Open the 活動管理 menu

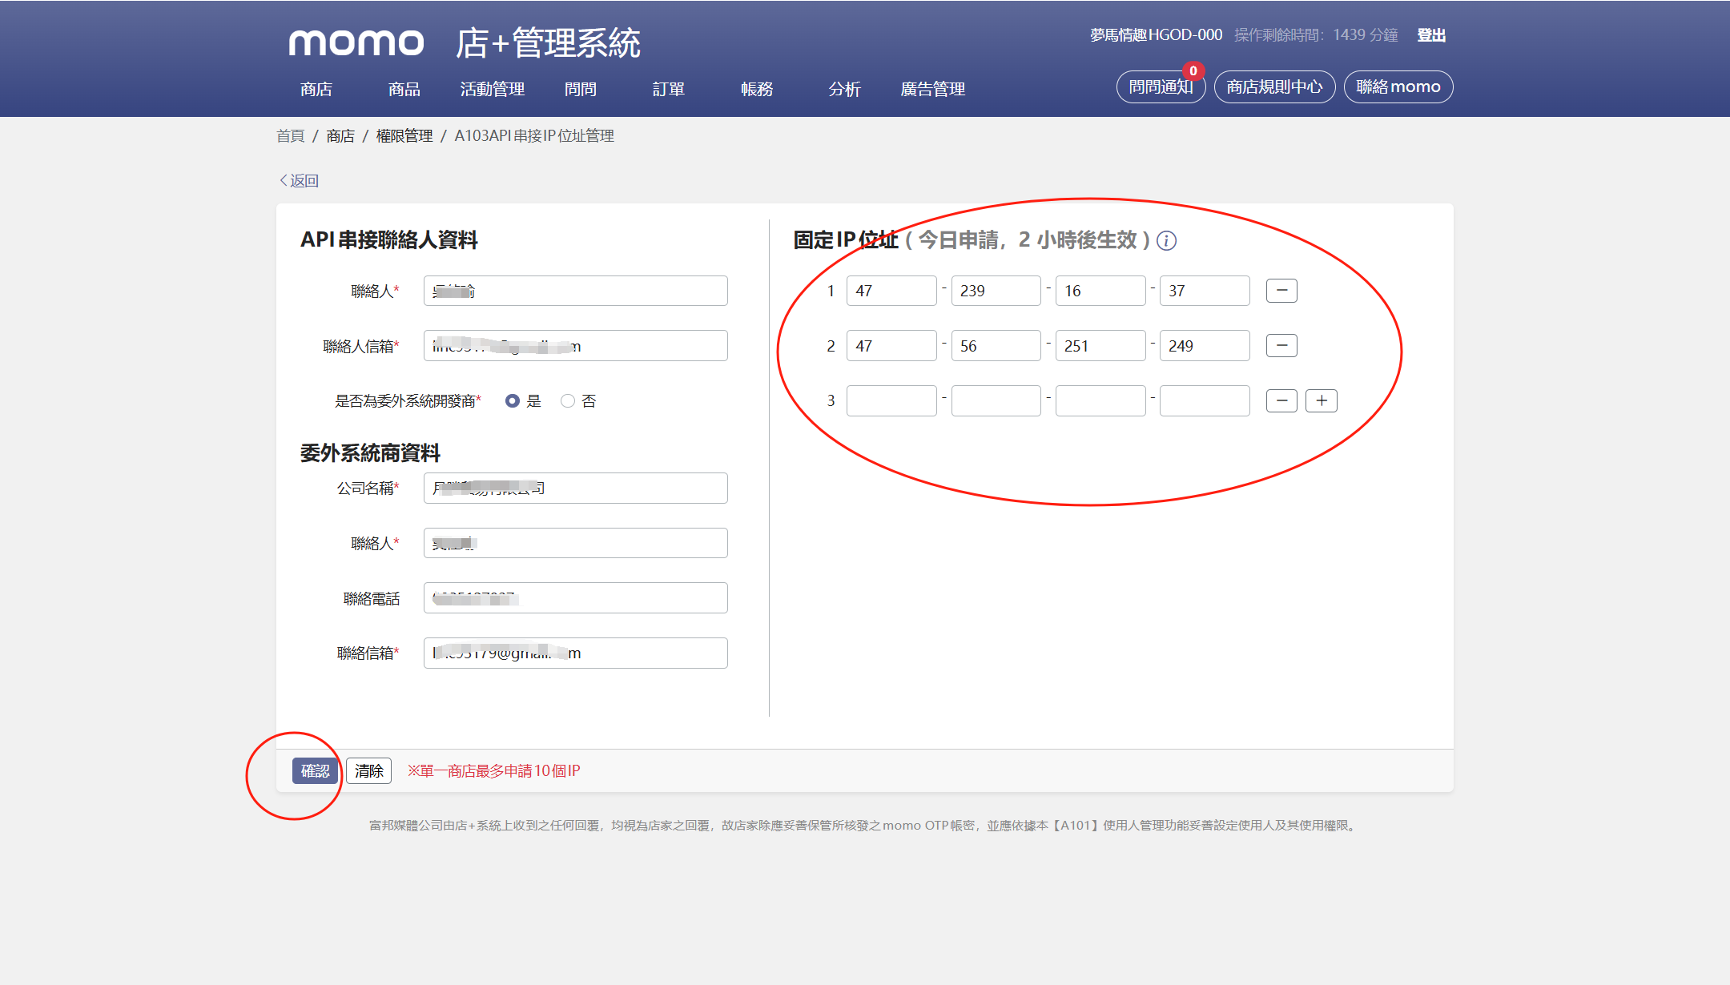[493, 89]
